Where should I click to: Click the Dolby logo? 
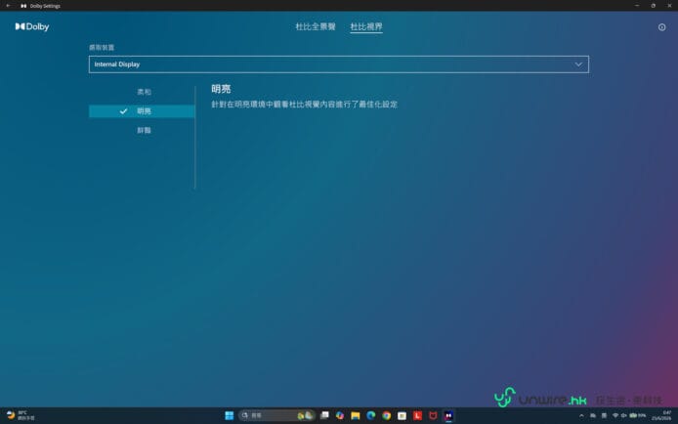(x=32, y=26)
